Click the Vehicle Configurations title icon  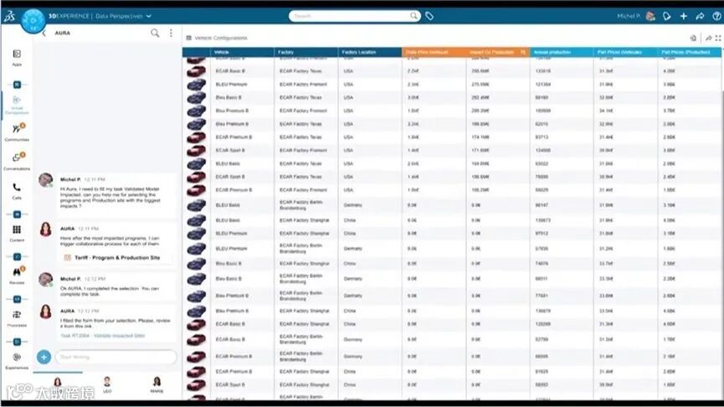[189, 38]
